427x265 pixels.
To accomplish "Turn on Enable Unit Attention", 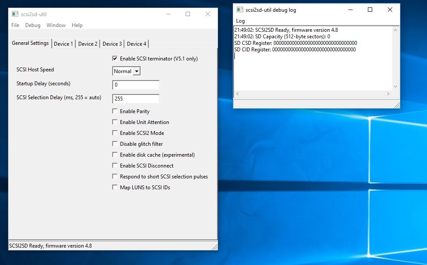I will (115, 122).
